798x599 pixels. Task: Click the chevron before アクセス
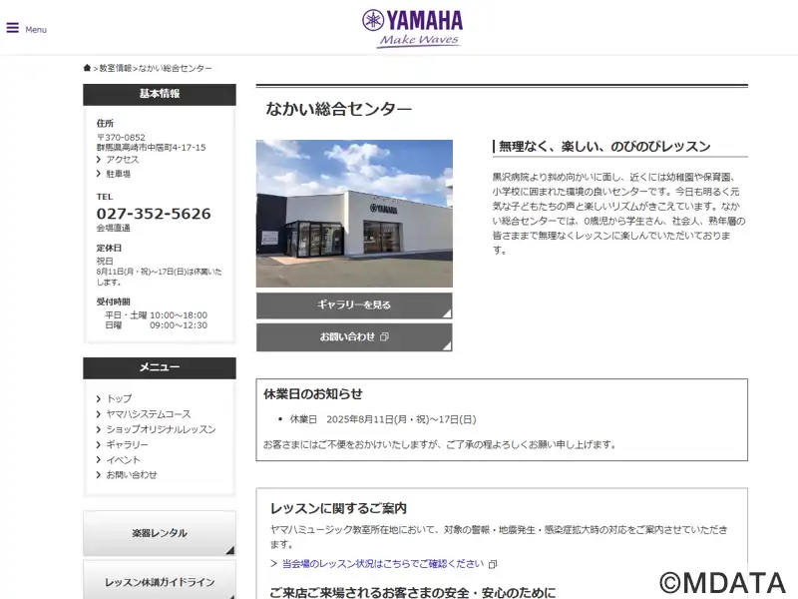tap(99, 160)
